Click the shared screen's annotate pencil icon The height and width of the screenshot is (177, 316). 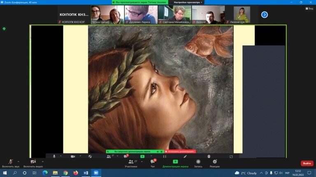click(185, 157)
